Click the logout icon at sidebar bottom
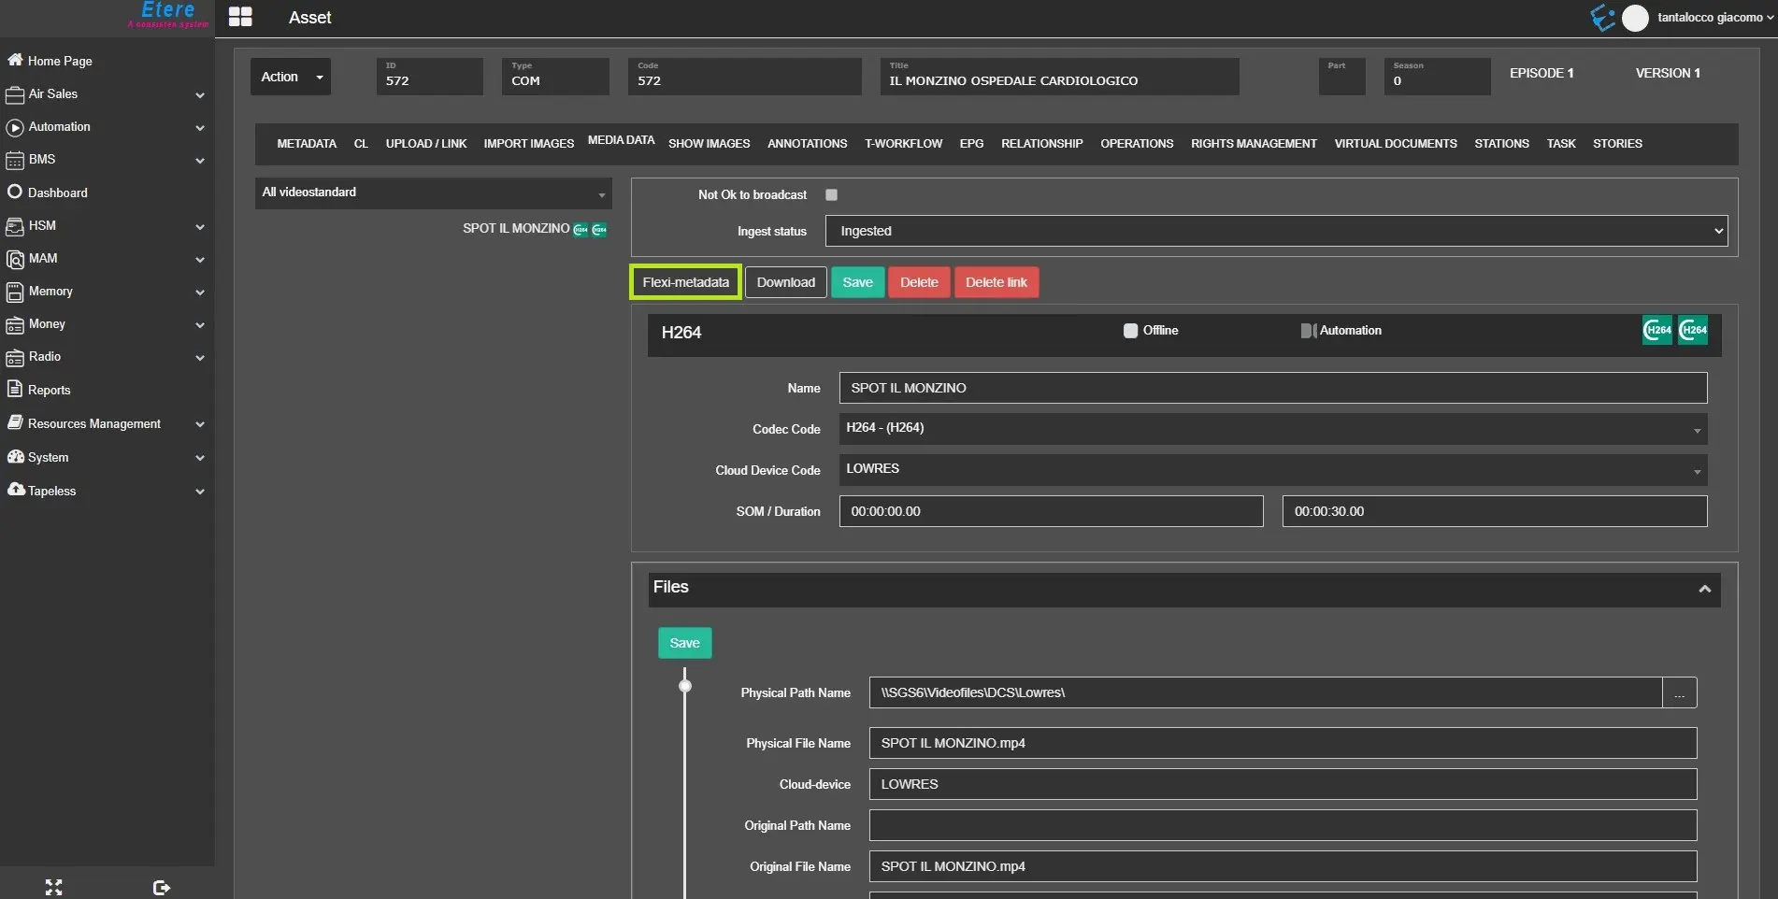This screenshot has height=899, width=1778. click(x=161, y=887)
